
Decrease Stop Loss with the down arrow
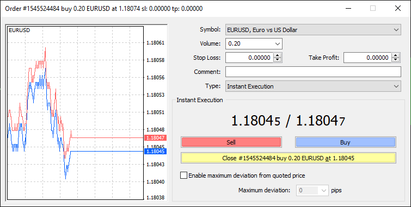277,60
